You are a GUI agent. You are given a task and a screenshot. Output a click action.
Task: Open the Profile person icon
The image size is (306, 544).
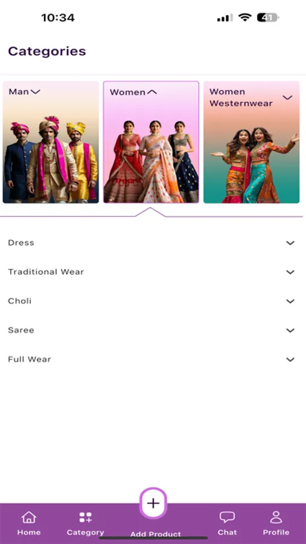pos(276,517)
